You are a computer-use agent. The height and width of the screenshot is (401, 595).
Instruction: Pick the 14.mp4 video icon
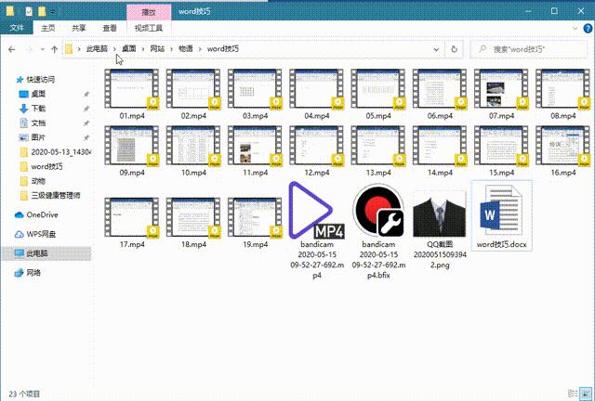click(440, 146)
